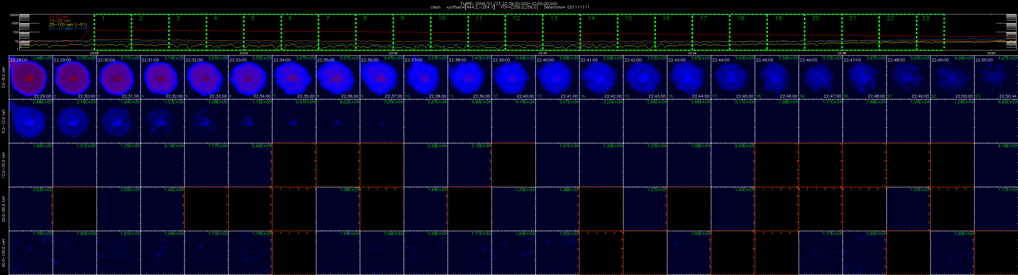Choose interval 14 in the light curve plot
This screenshot has width=1018, height=275.
click(x=599, y=32)
